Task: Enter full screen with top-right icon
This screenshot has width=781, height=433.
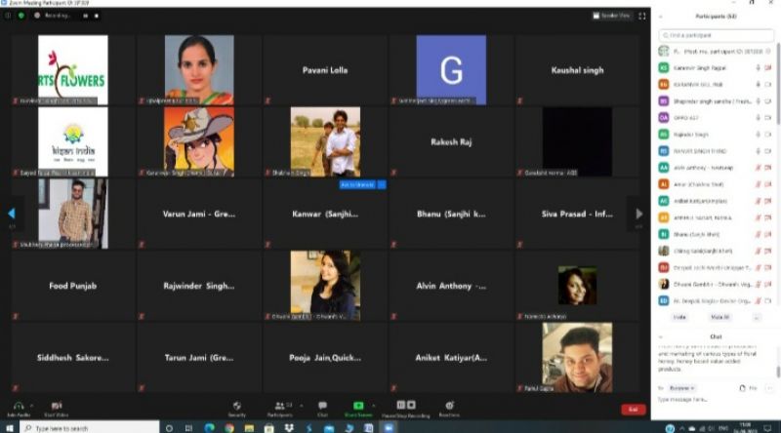Action: point(641,16)
